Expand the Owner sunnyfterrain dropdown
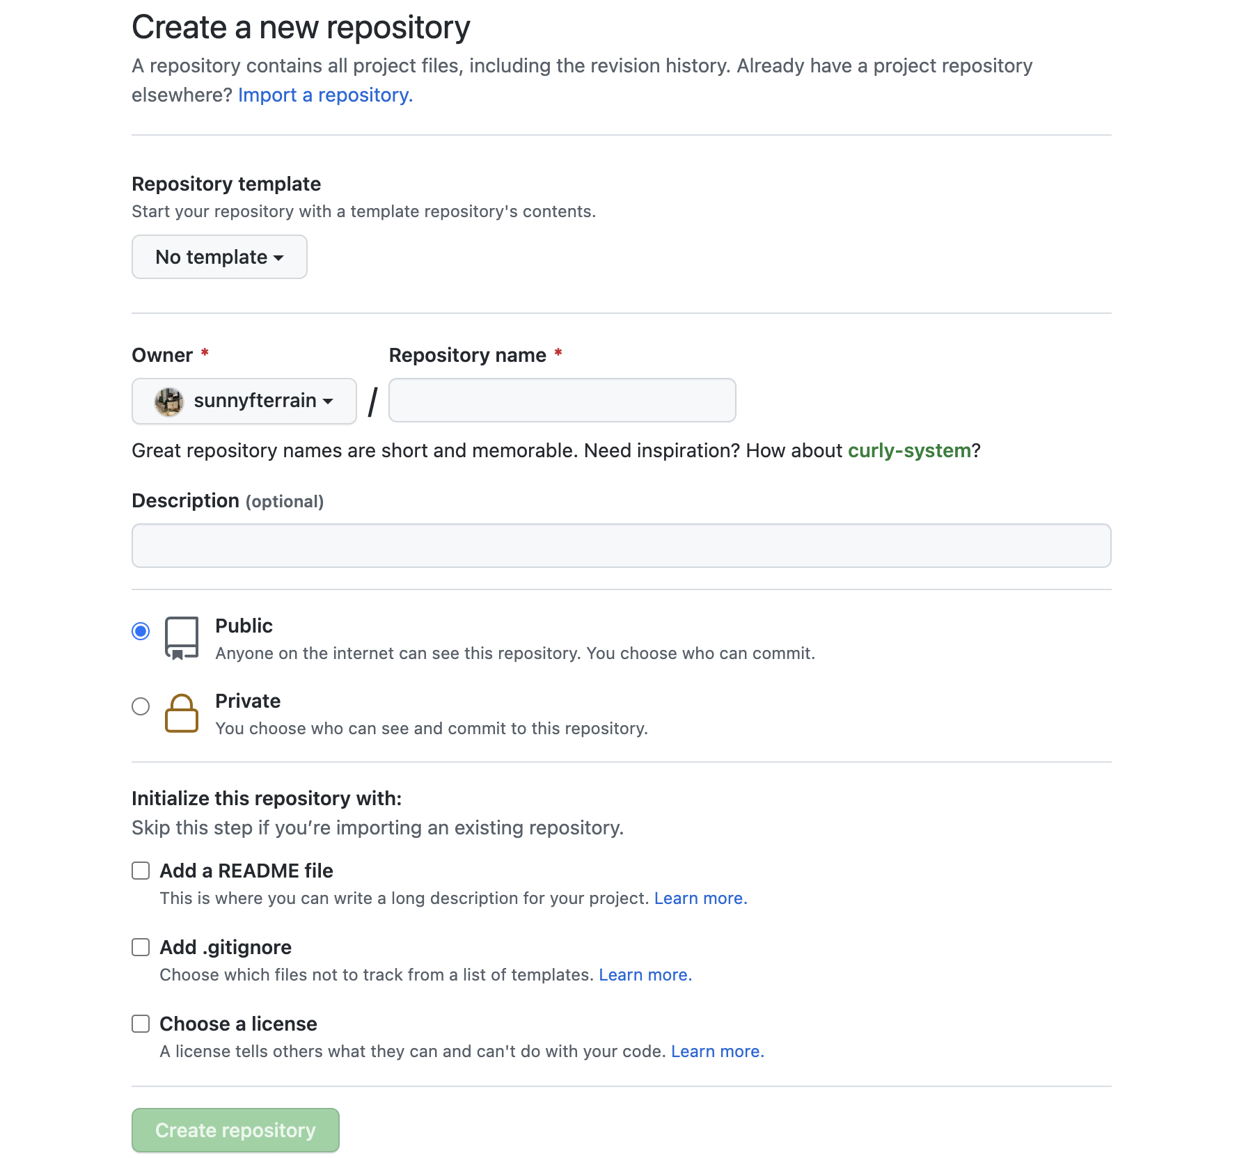1253x1158 pixels. point(244,402)
